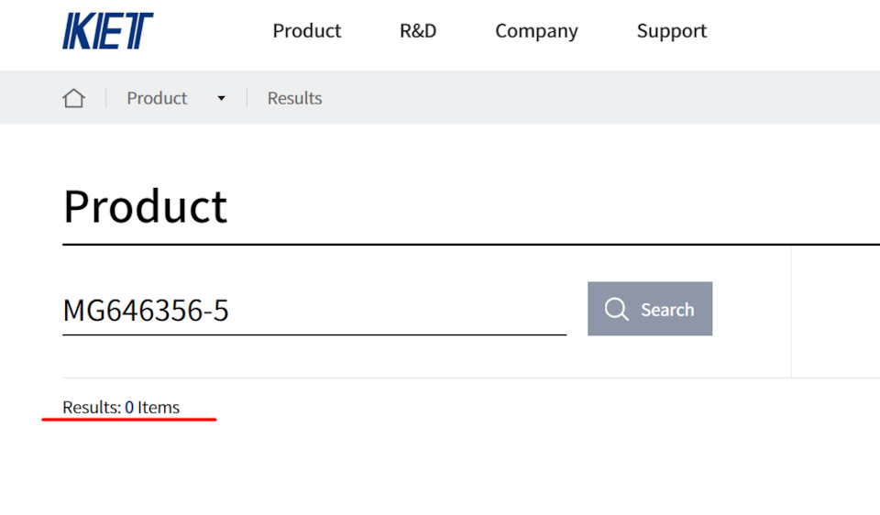The image size is (880, 515).
Task: Click the magnifying glass icon
Action: pyautogui.click(x=617, y=310)
